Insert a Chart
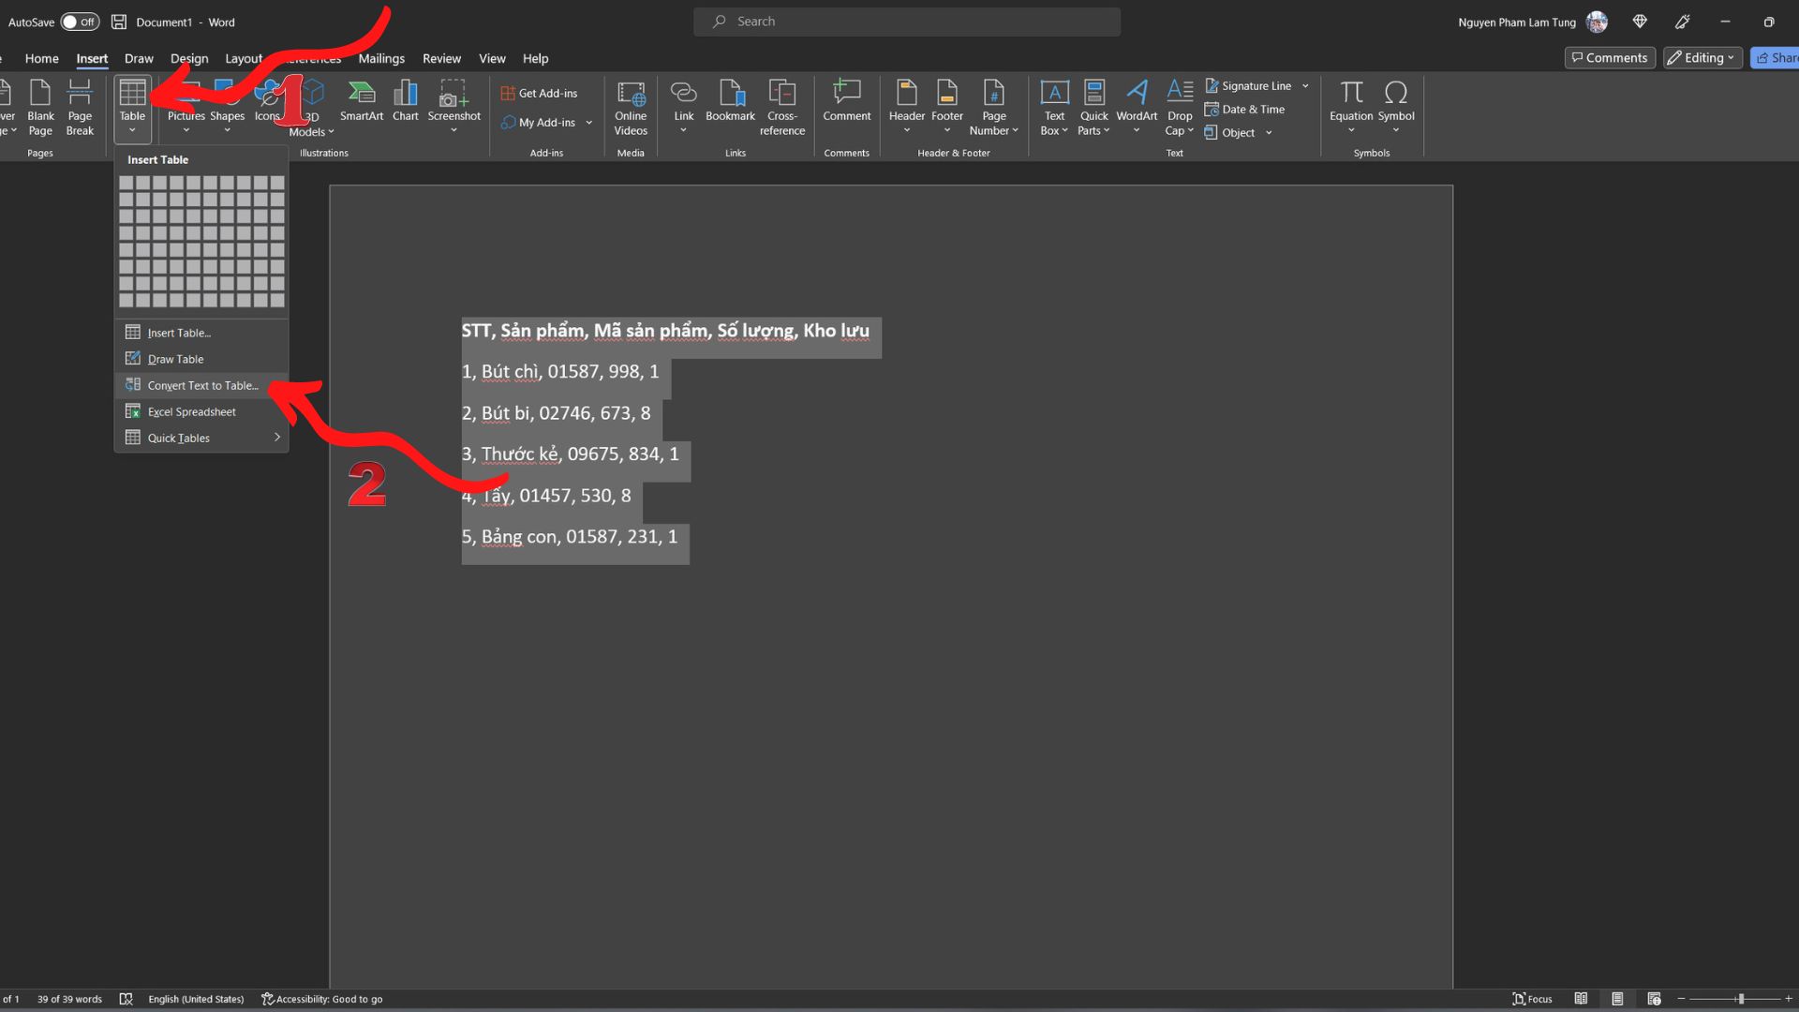This screenshot has height=1012, width=1799. 406,101
